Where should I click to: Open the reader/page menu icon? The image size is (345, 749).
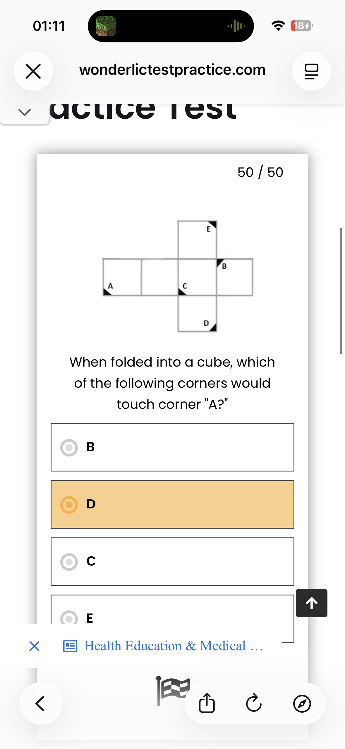click(x=311, y=71)
